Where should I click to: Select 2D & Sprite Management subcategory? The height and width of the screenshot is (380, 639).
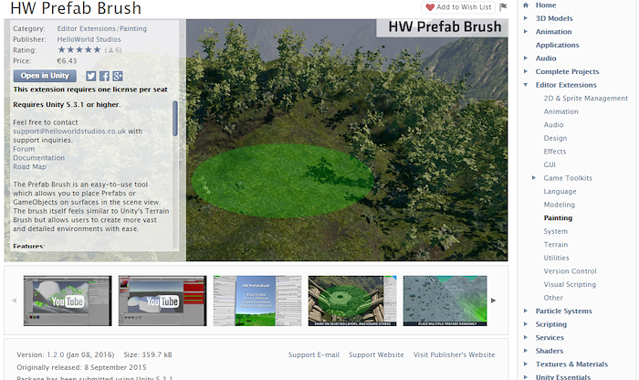[x=585, y=99]
